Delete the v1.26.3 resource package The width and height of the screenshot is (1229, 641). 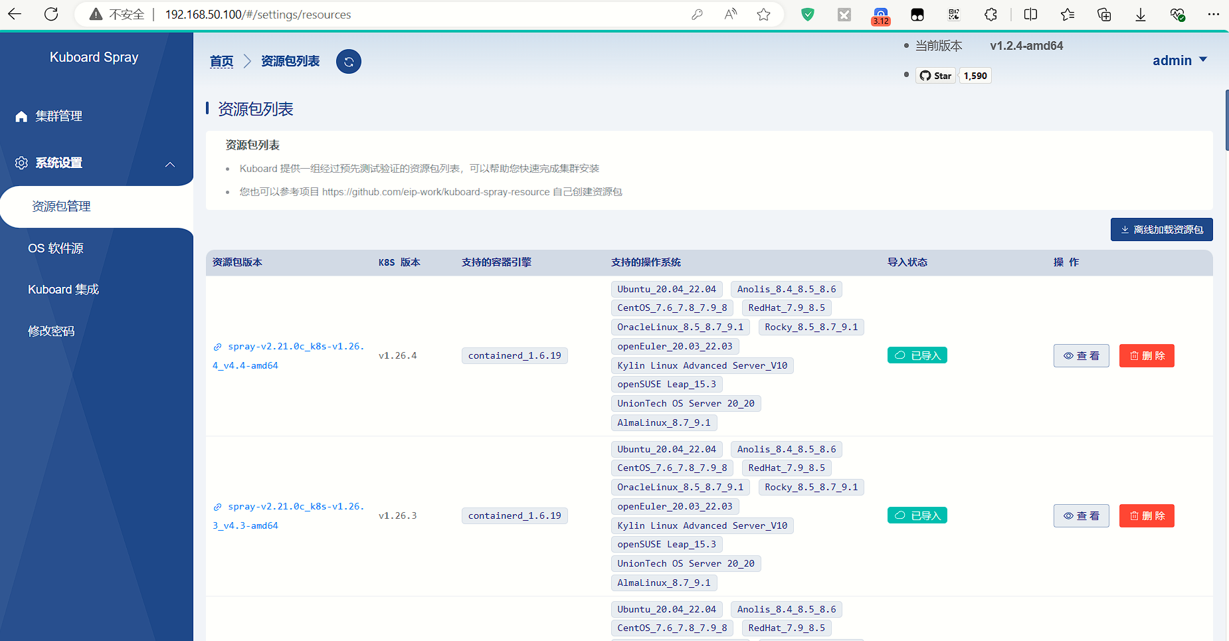tap(1146, 516)
